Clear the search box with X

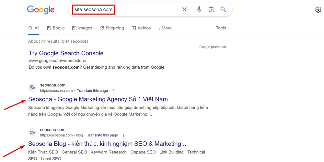(x=184, y=9)
